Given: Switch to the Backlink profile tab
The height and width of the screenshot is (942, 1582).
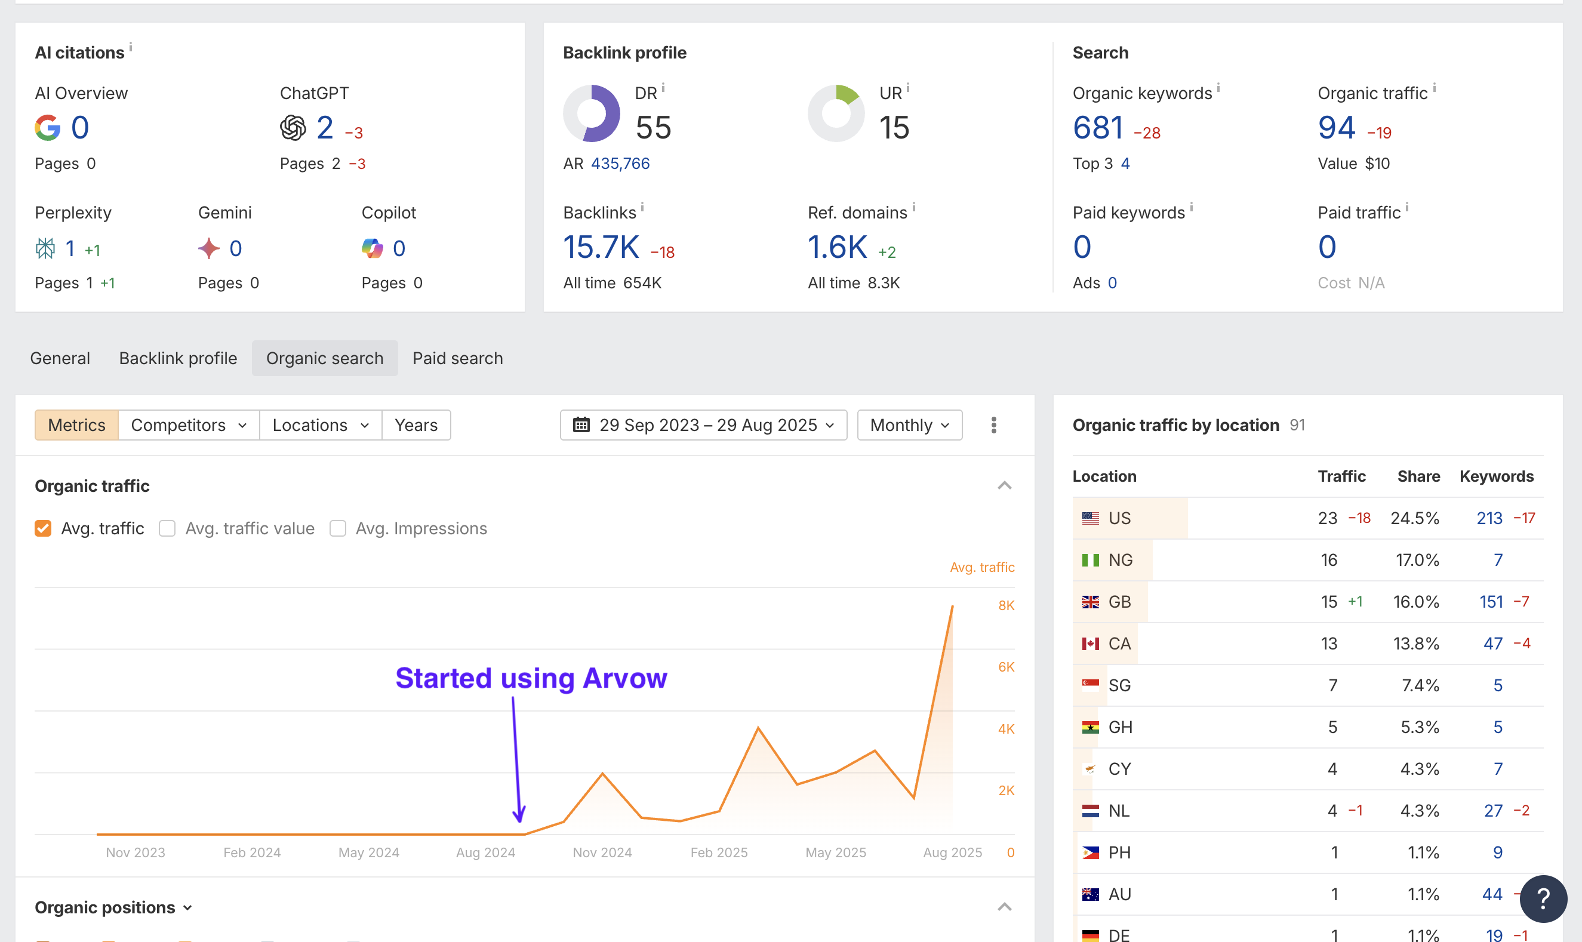Looking at the screenshot, I should [x=178, y=358].
